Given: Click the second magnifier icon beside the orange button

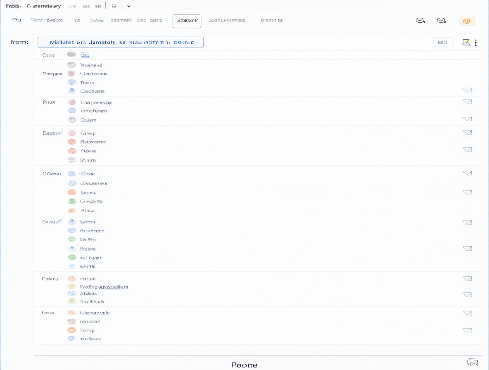Looking at the screenshot, I should (x=441, y=21).
